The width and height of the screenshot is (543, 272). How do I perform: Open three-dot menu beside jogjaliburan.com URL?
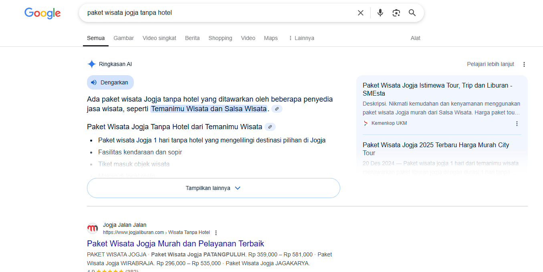tap(216, 232)
